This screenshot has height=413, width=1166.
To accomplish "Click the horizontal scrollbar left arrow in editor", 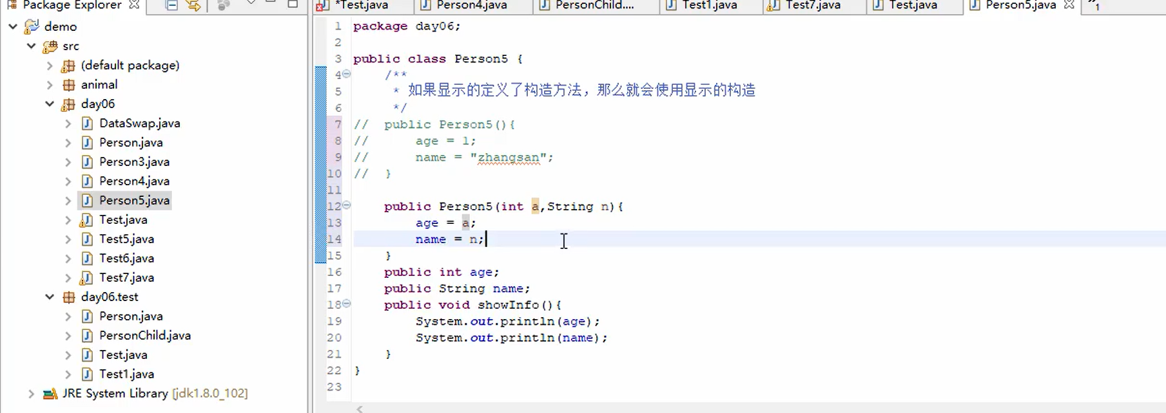I will coord(360,408).
